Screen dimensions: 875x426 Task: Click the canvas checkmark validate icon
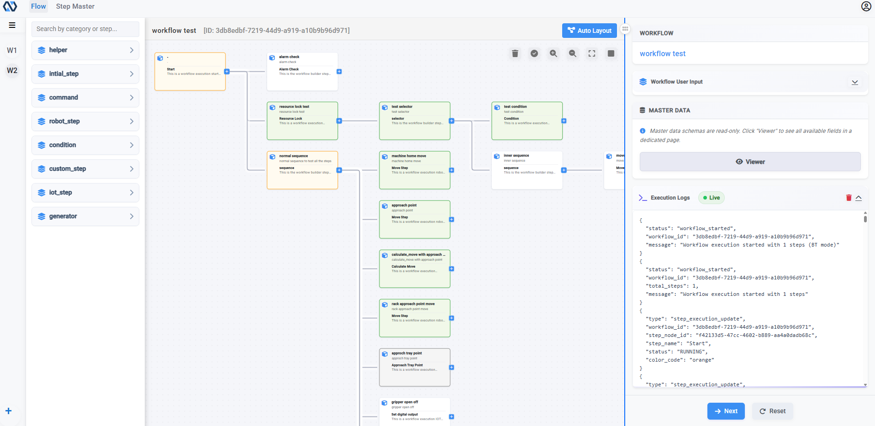pyautogui.click(x=534, y=53)
